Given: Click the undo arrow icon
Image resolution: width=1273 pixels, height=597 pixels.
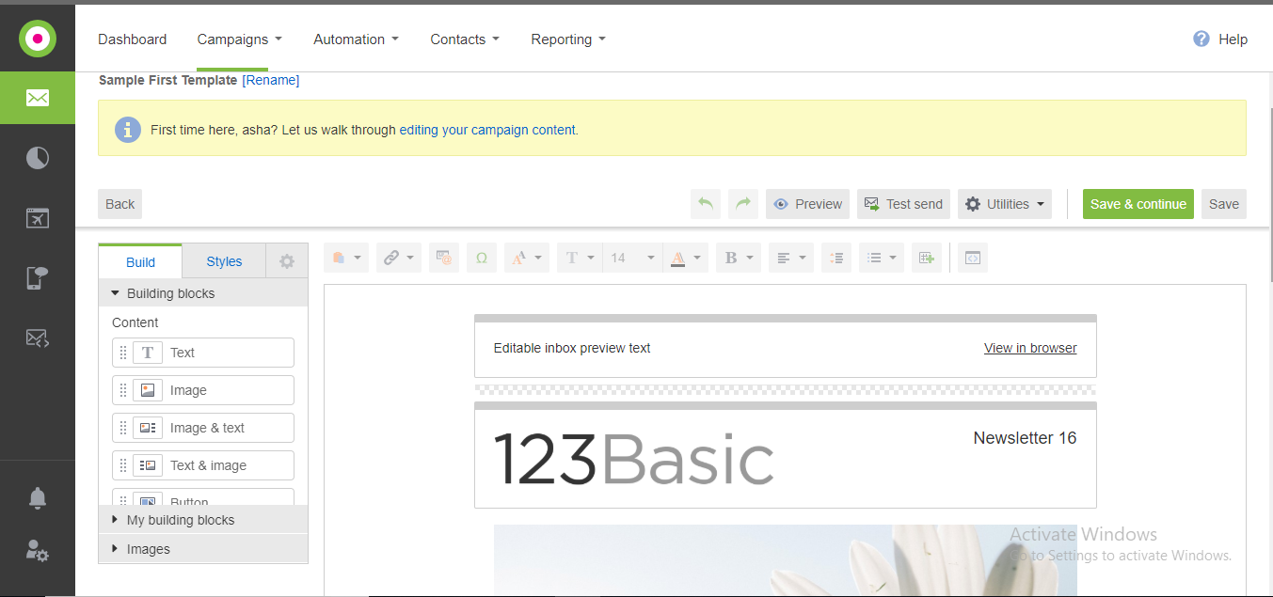Looking at the screenshot, I should tap(706, 204).
